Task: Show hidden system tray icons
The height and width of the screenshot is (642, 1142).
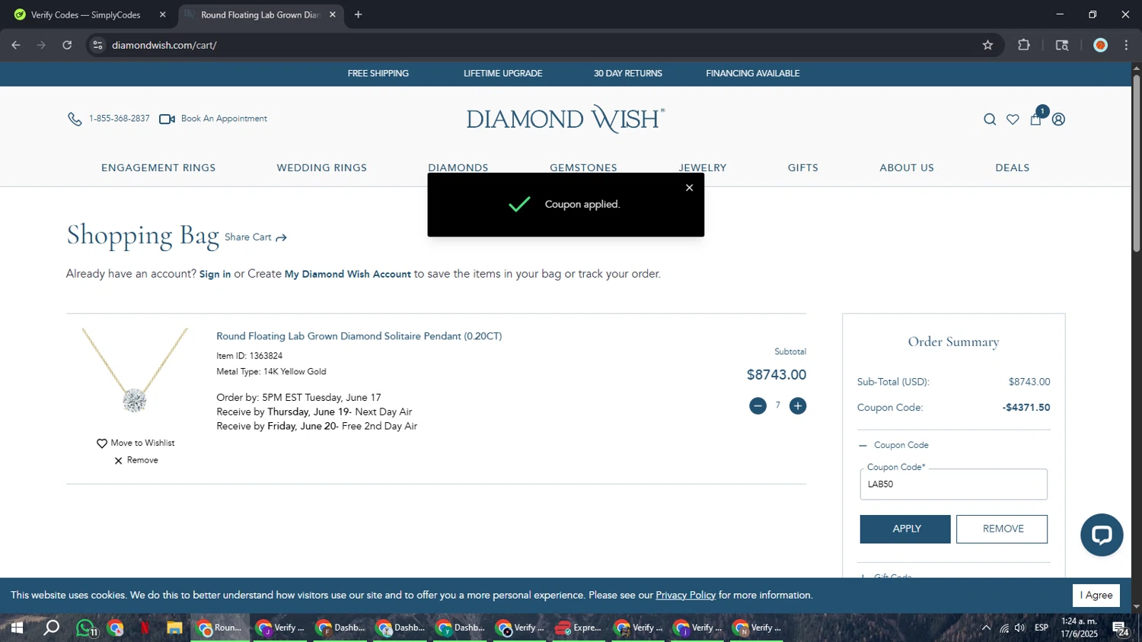Action: coord(986,628)
